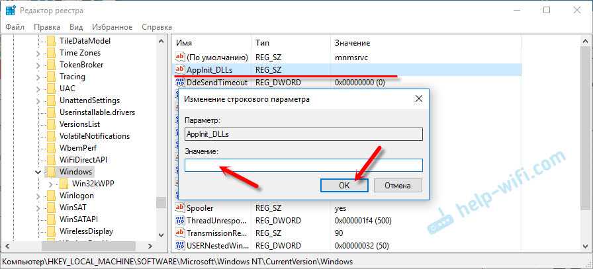Viewport: 593px width, 269px height.
Task: Select the DdeSendTimeout DWORD icon
Action: click(179, 83)
